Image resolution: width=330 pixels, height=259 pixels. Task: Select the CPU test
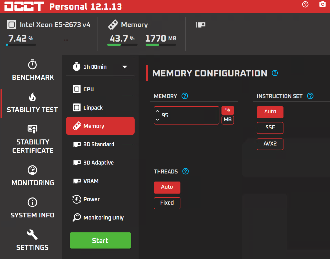coord(100,89)
